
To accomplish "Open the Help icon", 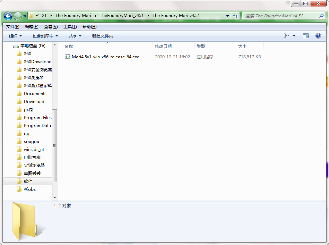I will pos(318,36).
